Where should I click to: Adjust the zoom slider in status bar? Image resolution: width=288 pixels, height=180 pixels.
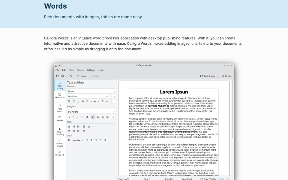(x=224, y=179)
